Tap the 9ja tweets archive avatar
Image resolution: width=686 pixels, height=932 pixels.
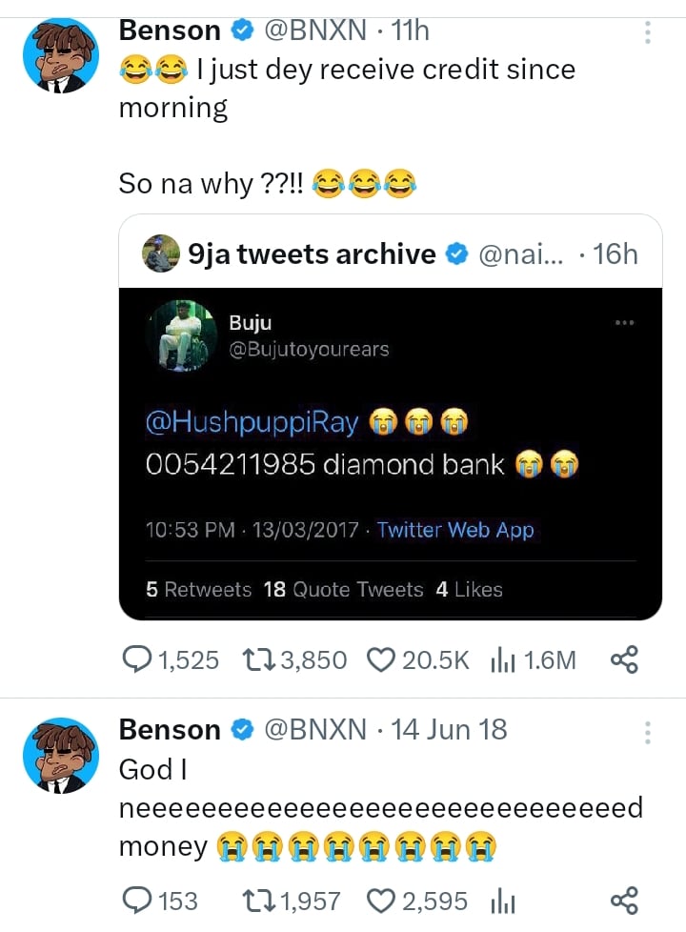pyautogui.click(x=160, y=254)
